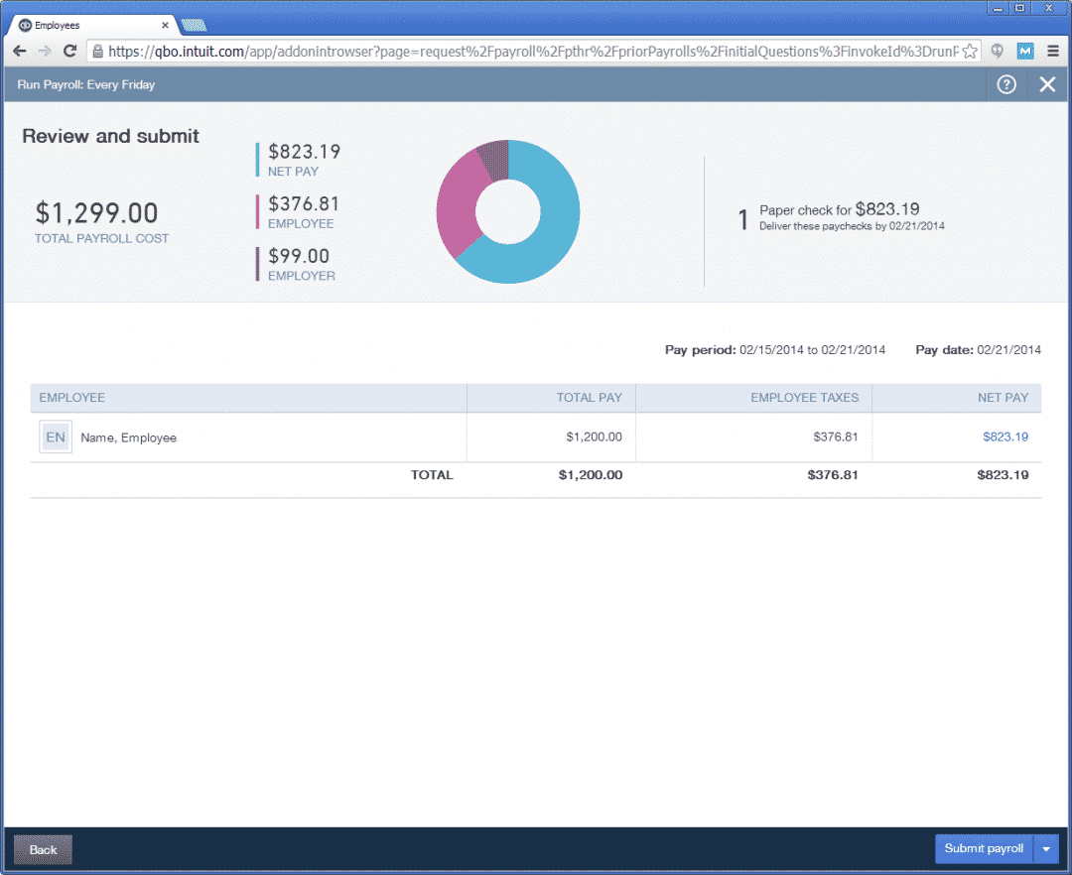The width and height of the screenshot is (1072, 875).
Task: Click the Back button
Action: coord(43,849)
